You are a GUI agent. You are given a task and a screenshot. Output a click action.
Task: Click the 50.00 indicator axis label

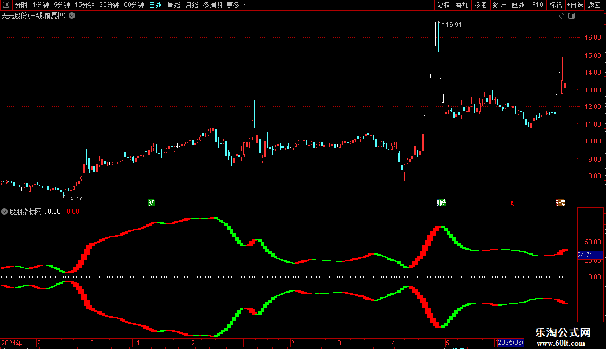[593, 242]
